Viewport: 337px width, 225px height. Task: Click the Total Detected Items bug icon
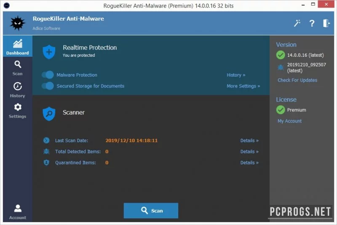coord(46,151)
